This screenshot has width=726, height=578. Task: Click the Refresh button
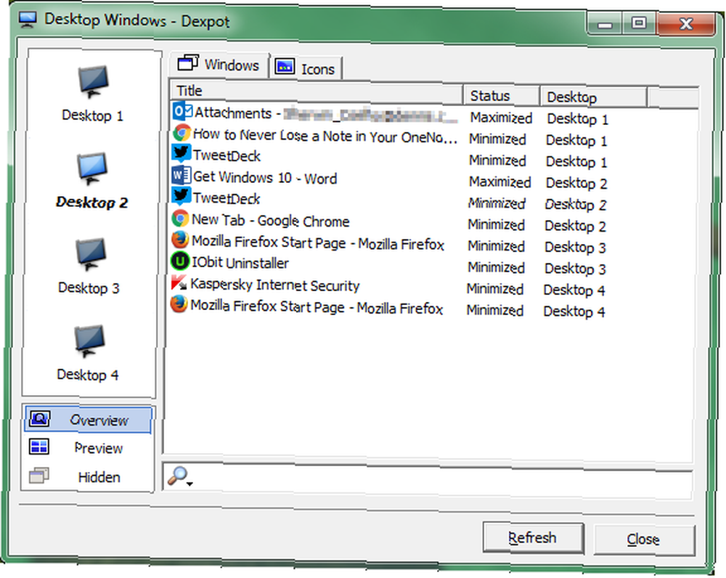point(533,538)
